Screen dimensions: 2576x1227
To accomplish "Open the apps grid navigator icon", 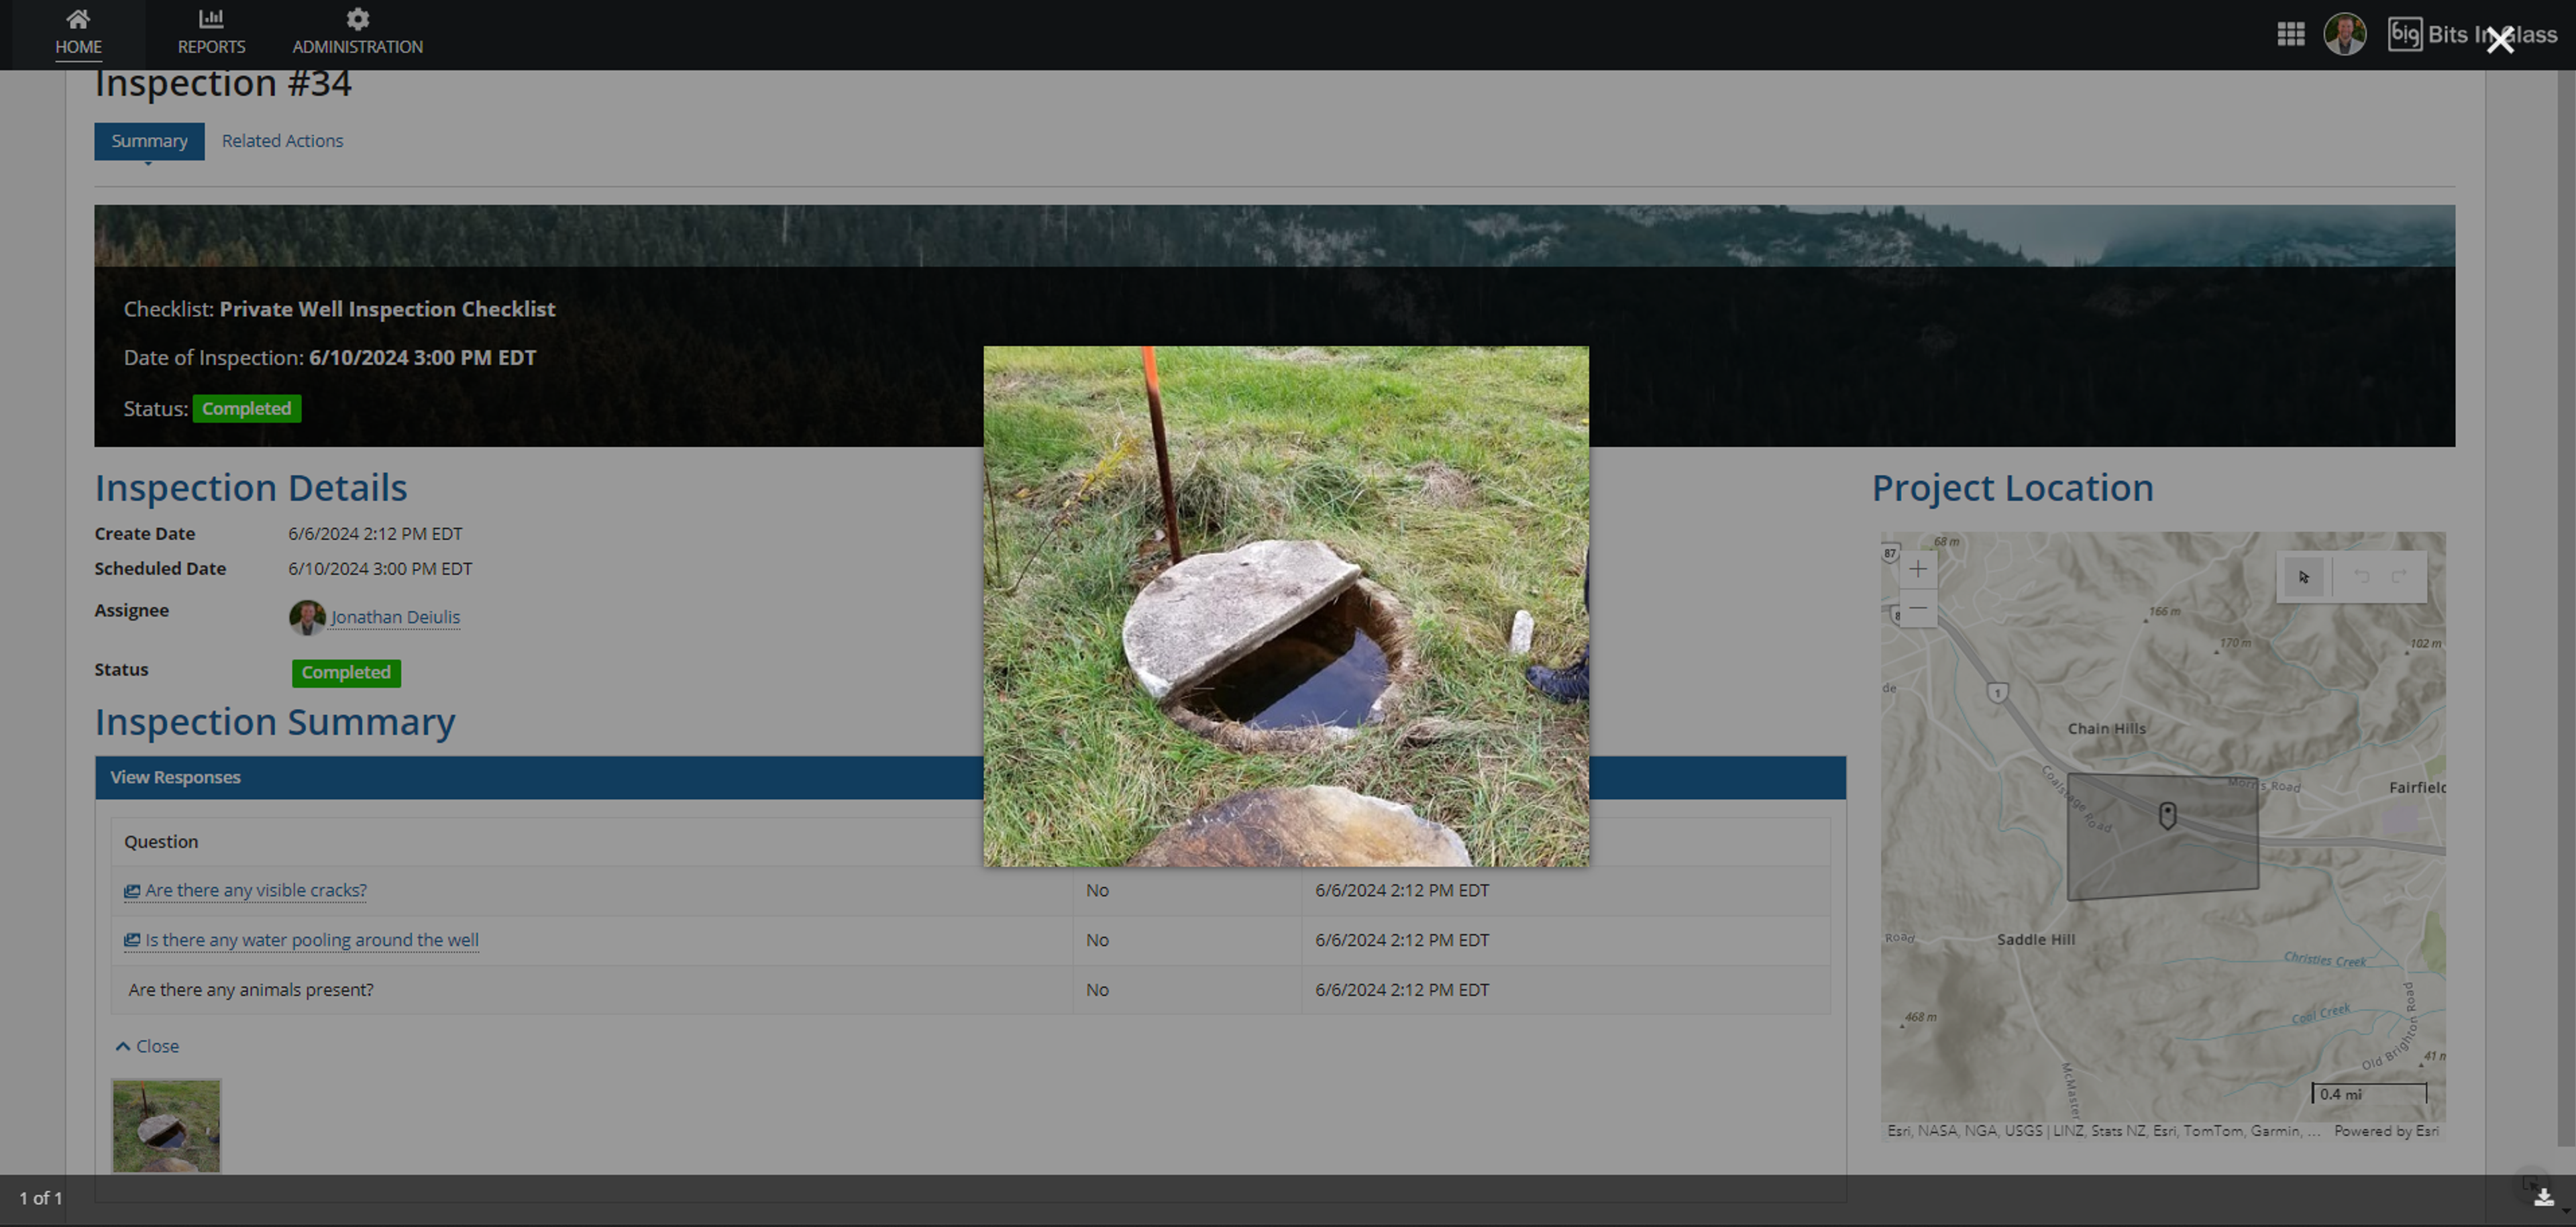I will point(2291,35).
